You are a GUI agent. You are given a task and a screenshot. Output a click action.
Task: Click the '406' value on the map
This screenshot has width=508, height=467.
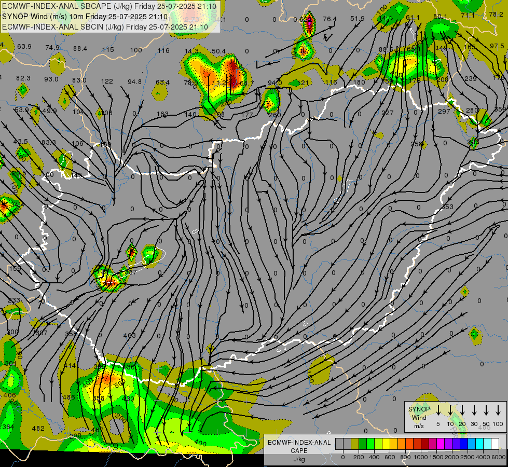coord(10,395)
